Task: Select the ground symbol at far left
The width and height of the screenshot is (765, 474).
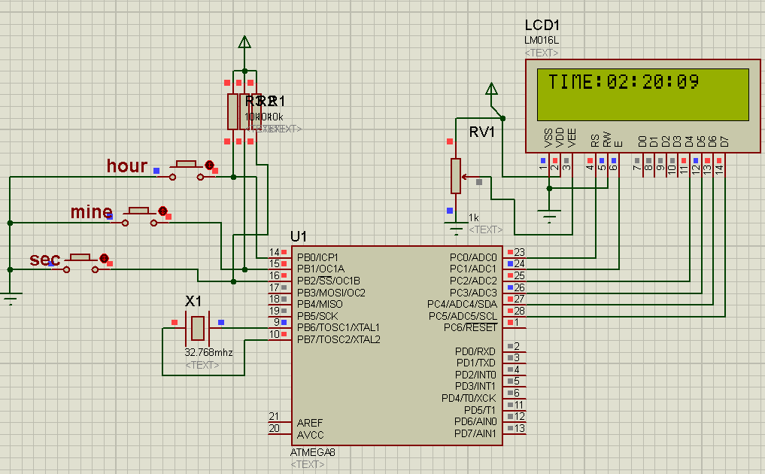Action: [x=10, y=299]
